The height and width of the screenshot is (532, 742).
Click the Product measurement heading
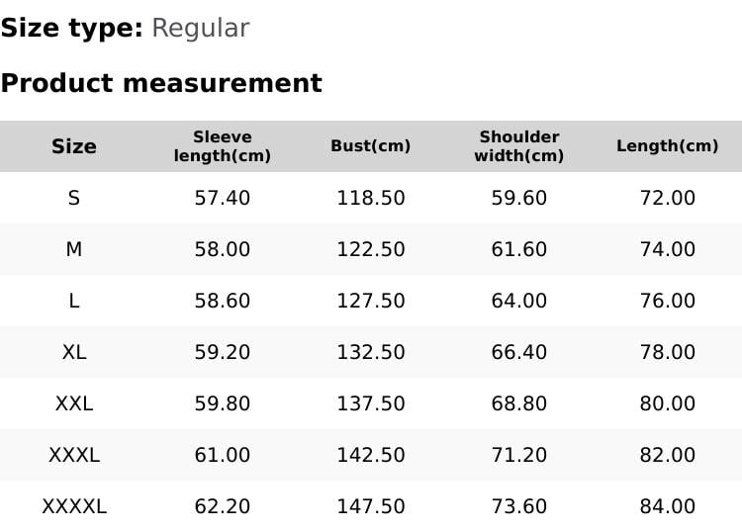[x=161, y=83]
